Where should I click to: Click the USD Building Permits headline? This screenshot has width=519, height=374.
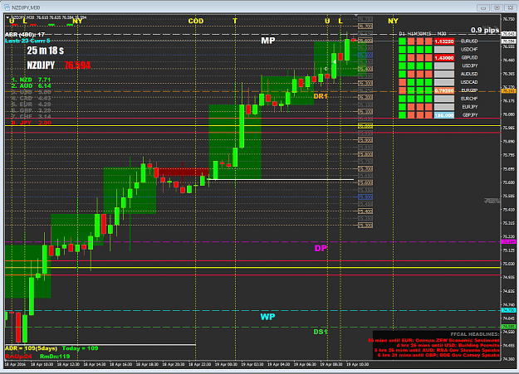(x=448, y=345)
